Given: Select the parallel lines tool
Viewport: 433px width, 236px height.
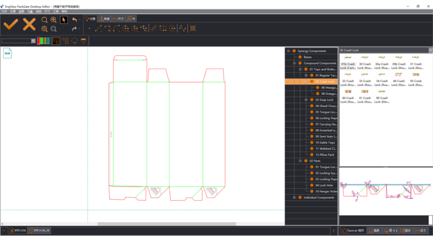Looking at the screenshot, I should [154, 28].
